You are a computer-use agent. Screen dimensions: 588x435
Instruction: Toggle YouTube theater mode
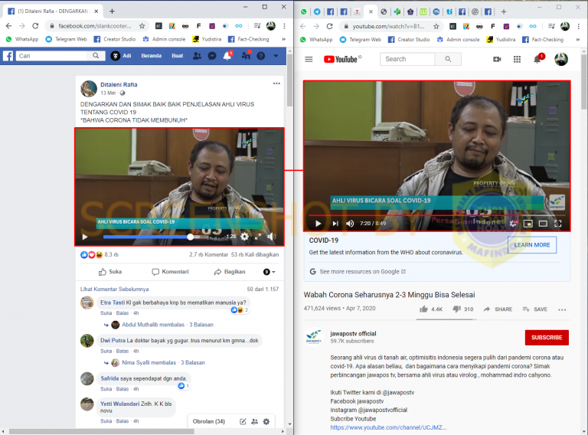543,224
